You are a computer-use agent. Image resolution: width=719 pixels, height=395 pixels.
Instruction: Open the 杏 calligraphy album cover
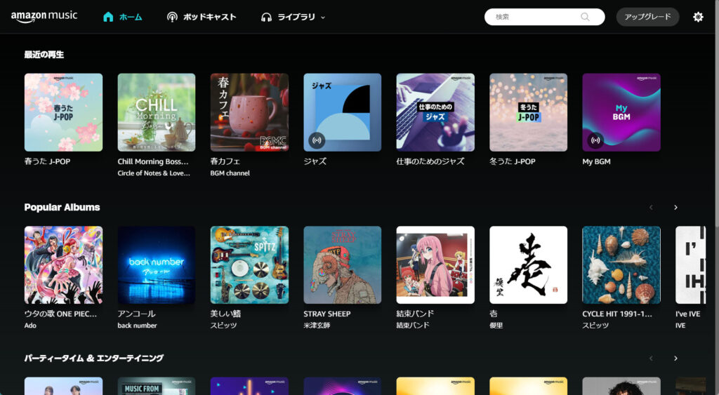[528, 265]
